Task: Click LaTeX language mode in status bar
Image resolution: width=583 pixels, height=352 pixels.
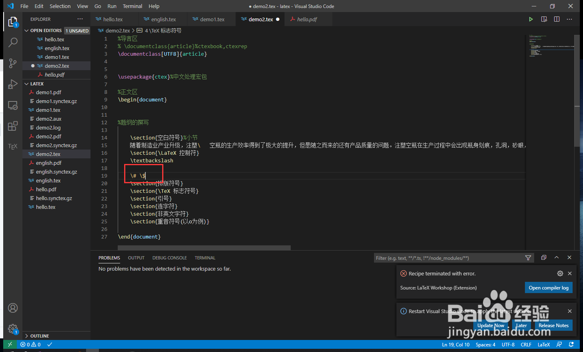Action: point(544,344)
